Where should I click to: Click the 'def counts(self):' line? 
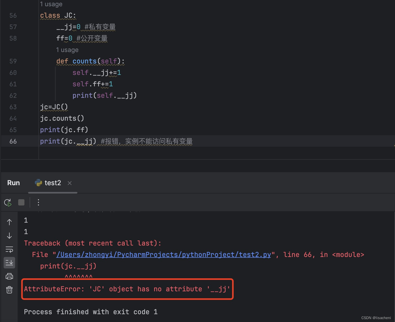pyautogui.click(x=90, y=61)
